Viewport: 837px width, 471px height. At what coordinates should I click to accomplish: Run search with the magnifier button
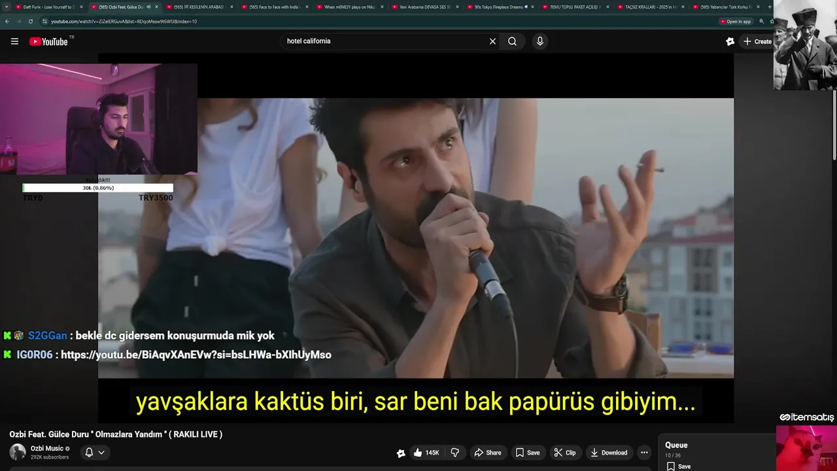512,41
